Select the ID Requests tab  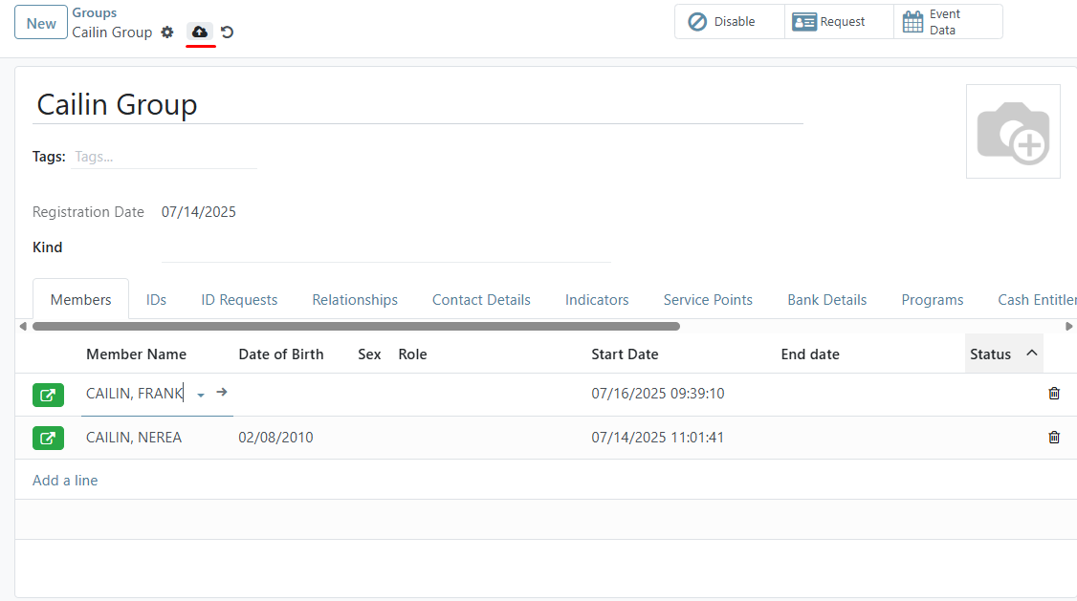tap(239, 299)
